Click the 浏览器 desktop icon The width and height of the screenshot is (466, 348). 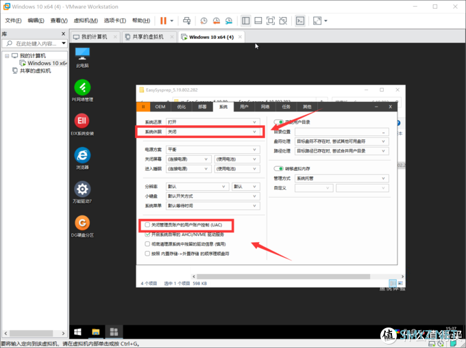pyautogui.click(x=82, y=159)
